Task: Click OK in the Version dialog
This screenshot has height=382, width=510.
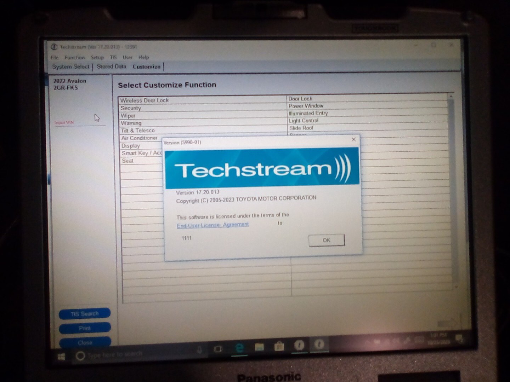Action: (326, 240)
